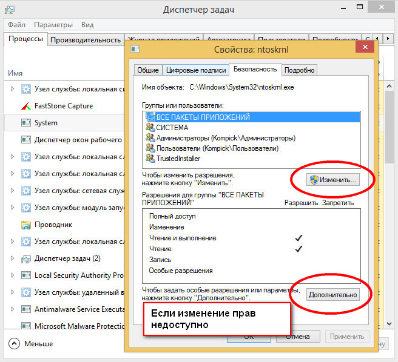
Task: Switch to the Процессы tab
Action: click(x=25, y=39)
